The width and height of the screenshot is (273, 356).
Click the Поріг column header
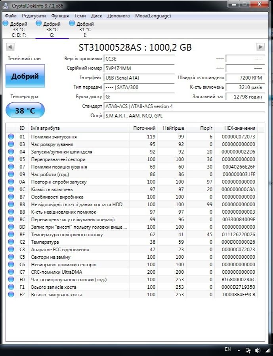[200, 128]
